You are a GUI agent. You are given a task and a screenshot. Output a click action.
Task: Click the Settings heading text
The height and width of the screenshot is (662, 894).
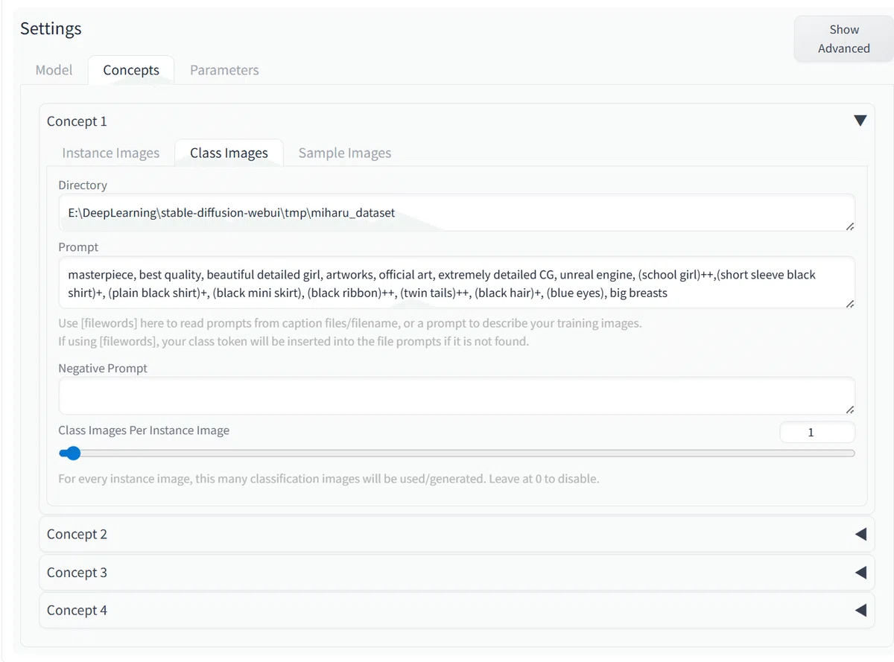tap(51, 29)
